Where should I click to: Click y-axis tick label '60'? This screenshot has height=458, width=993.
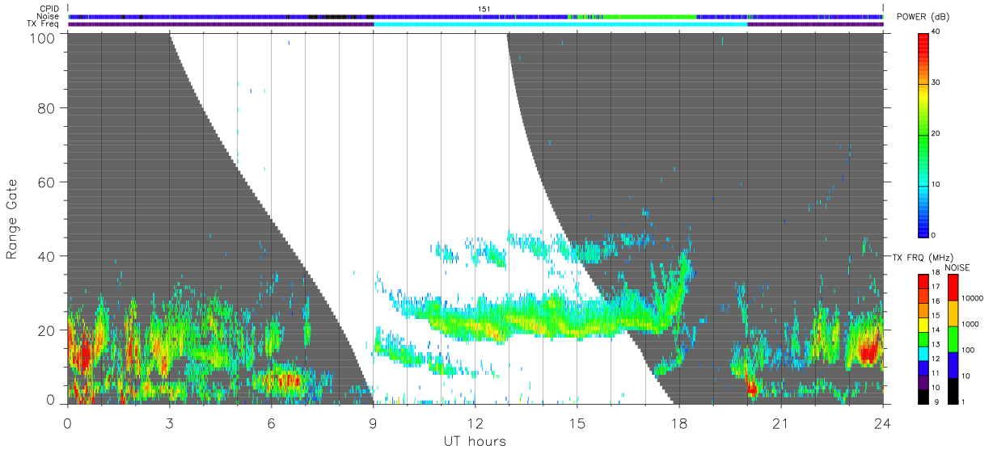click(46, 183)
